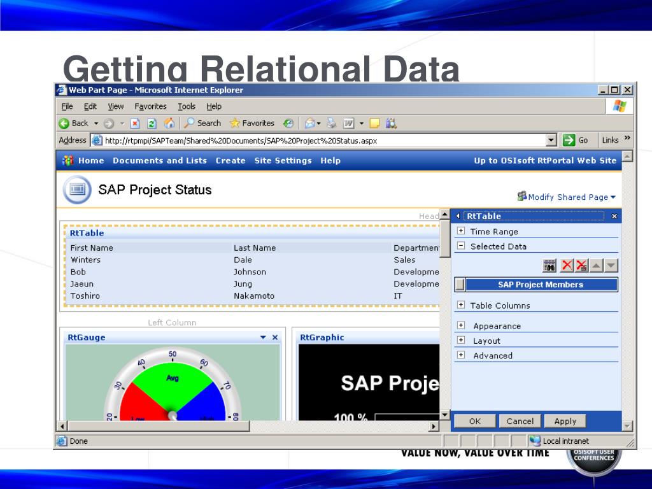The height and width of the screenshot is (489, 652).
Task: Open Site Settings
Action: (283, 160)
